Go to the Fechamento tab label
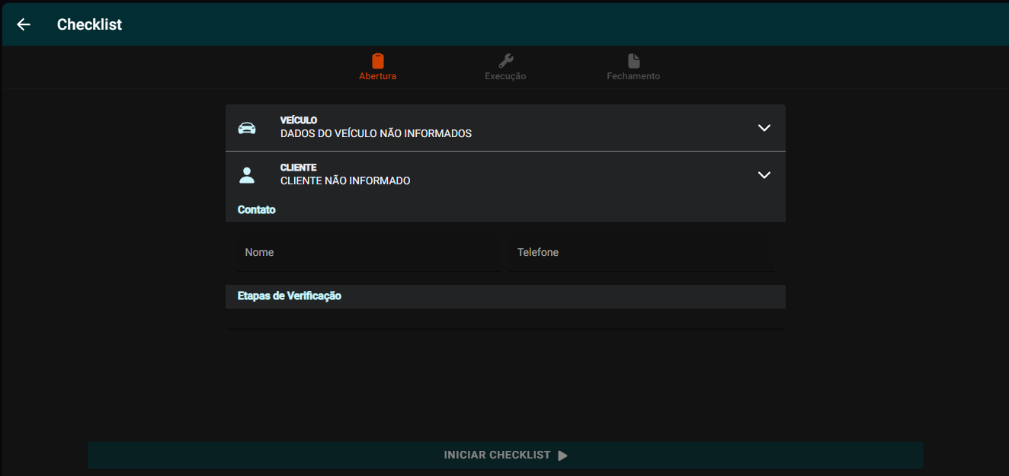 tap(633, 76)
